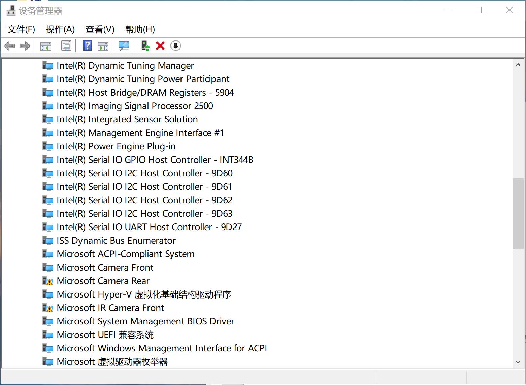Open Help via the blue question mark icon
526x385 pixels.
point(87,46)
